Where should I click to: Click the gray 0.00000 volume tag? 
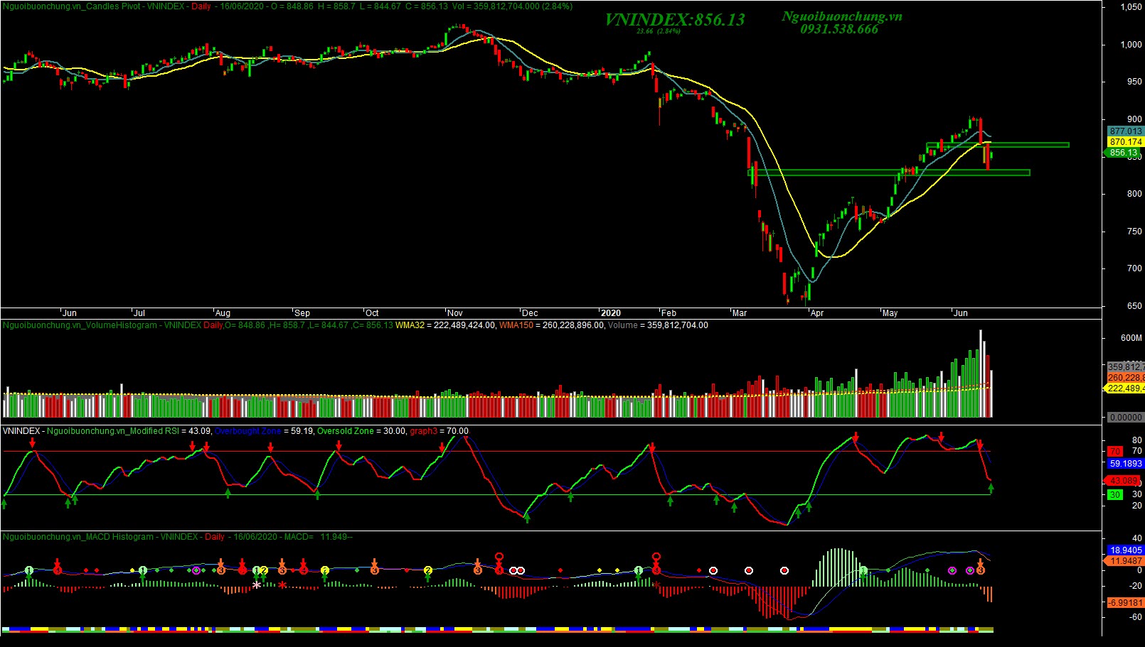point(1126,418)
